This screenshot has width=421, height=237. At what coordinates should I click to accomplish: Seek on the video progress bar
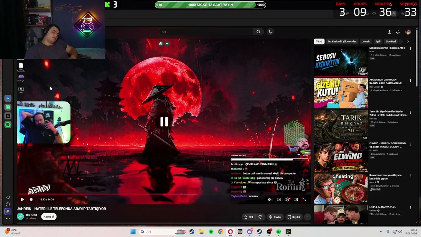pyautogui.click(x=164, y=194)
